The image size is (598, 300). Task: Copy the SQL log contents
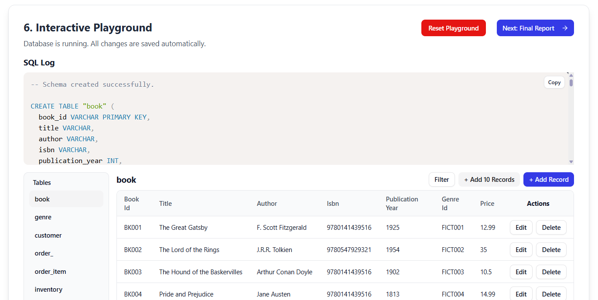(x=554, y=82)
